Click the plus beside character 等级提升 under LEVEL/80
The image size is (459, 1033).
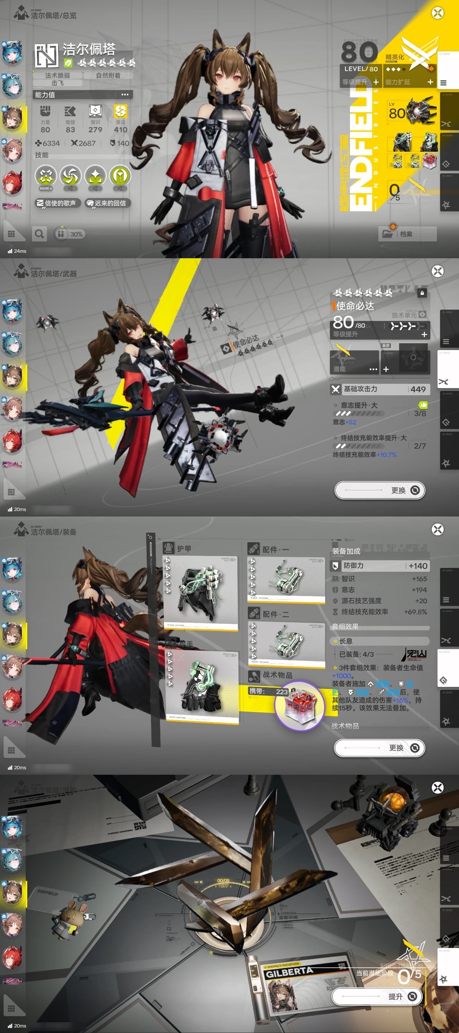coord(375,82)
